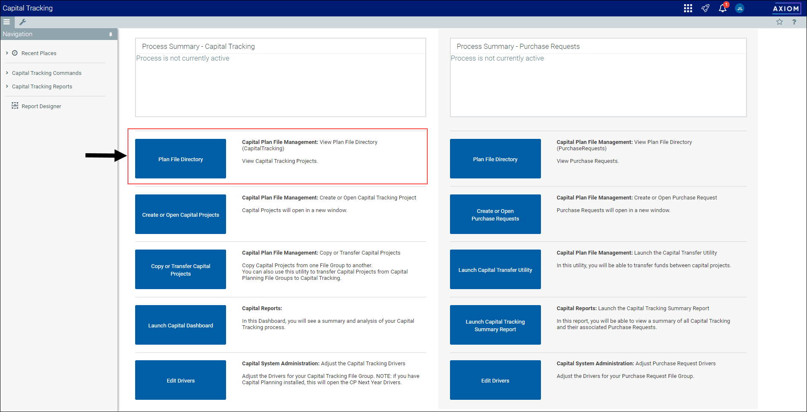The width and height of the screenshot is (807, 412).
Task: Click Capital Tracking Plan File Directory button
Action: (181, 159)
